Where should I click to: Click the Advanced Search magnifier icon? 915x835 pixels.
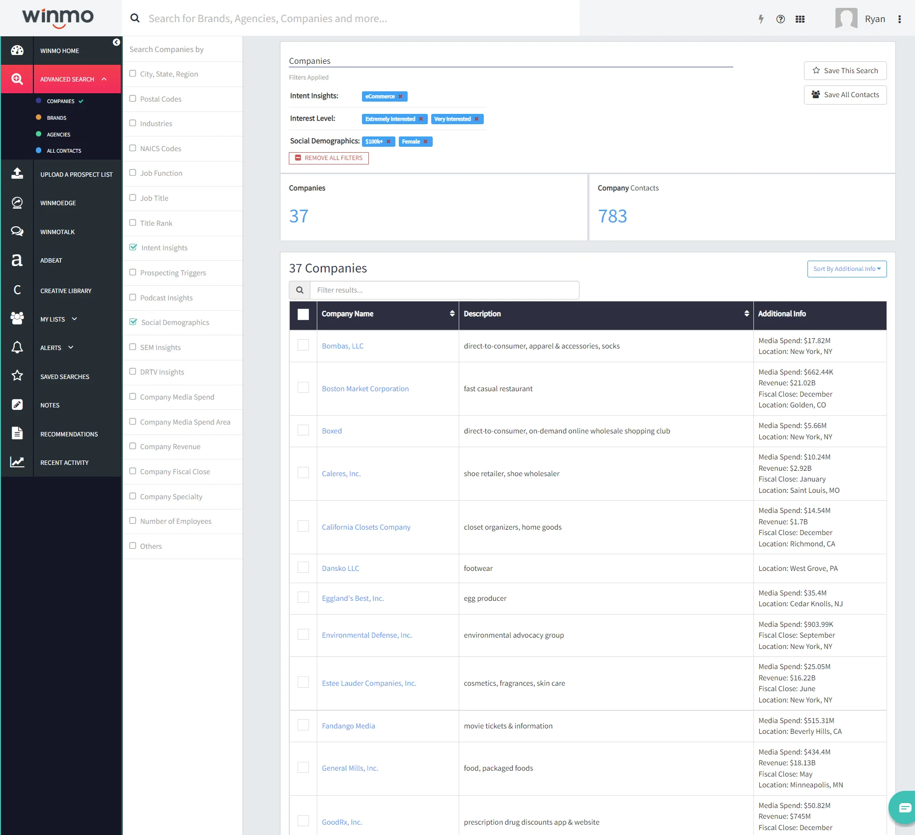coord(17,79)
